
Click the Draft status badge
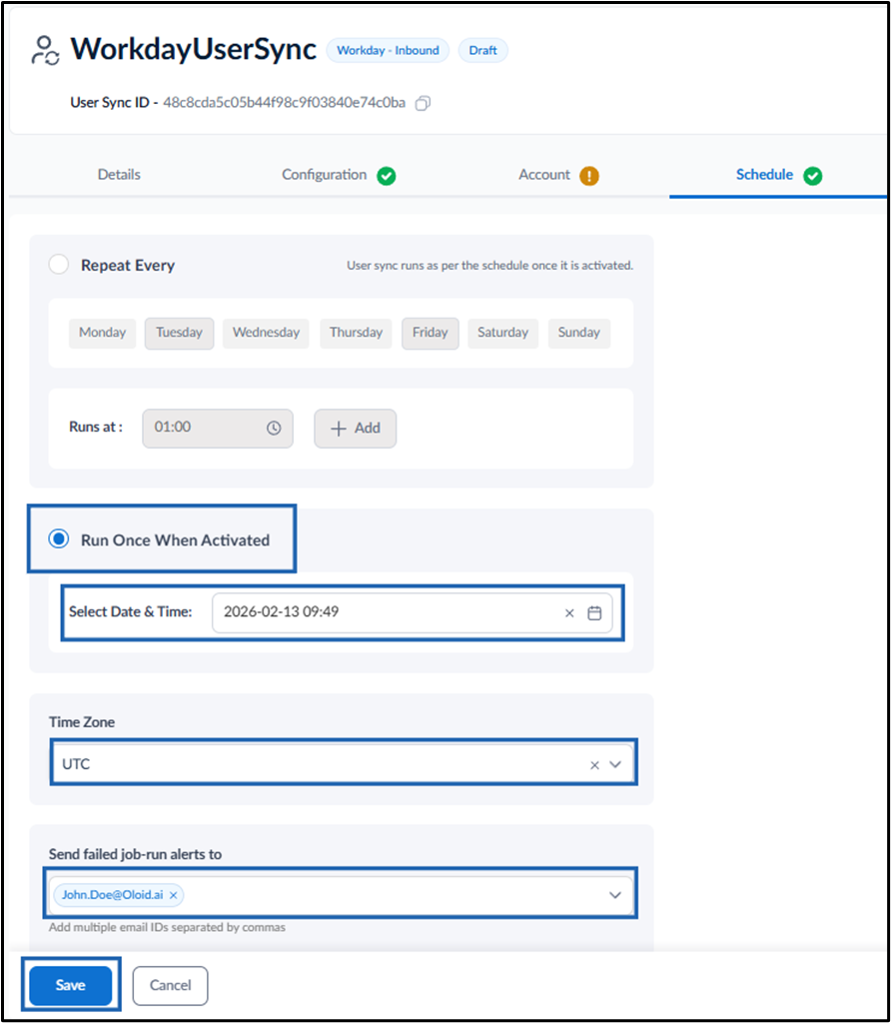pyautogui.click(x=482, y=50)
